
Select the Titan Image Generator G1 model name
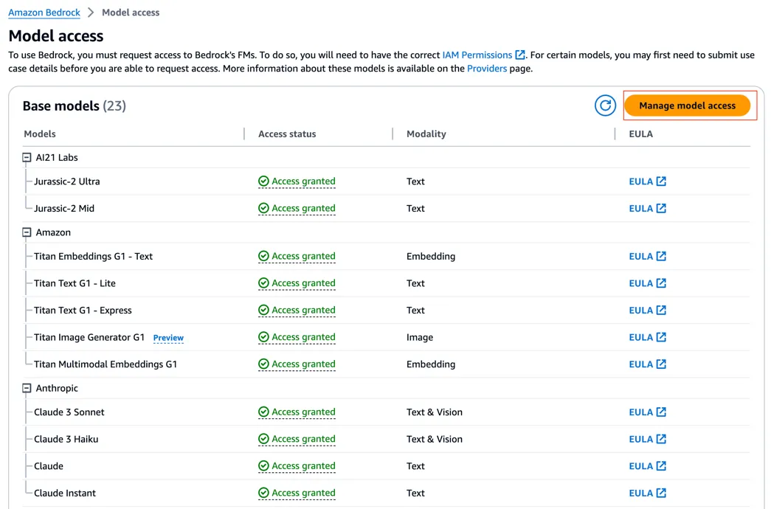coord(89,337)
